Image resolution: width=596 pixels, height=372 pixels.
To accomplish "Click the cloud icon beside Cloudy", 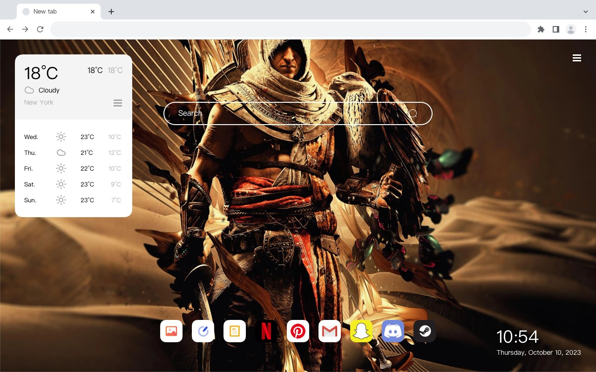I will (x=29, y=90).
